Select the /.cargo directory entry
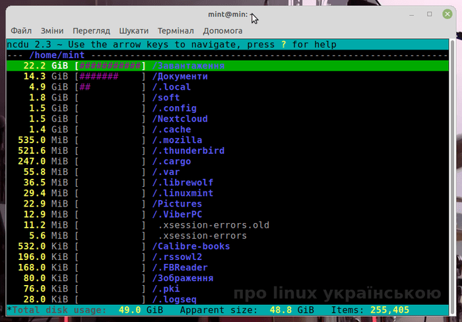This screenshot has width=462, height=322. coord(228,161)
